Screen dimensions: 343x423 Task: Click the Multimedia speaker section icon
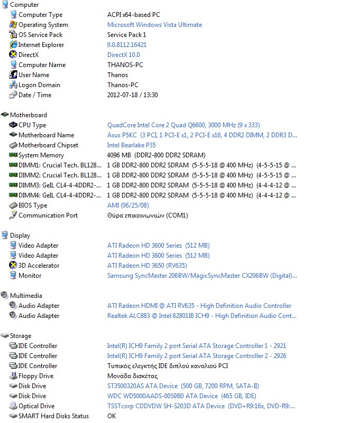(5, 295)
